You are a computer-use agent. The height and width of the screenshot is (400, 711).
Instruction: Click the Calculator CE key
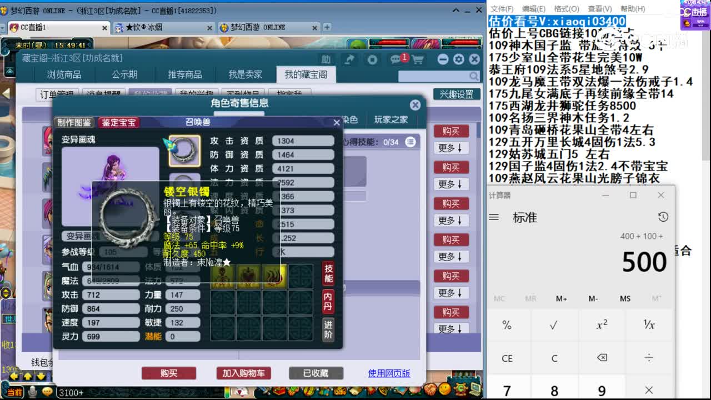(507, 358)
